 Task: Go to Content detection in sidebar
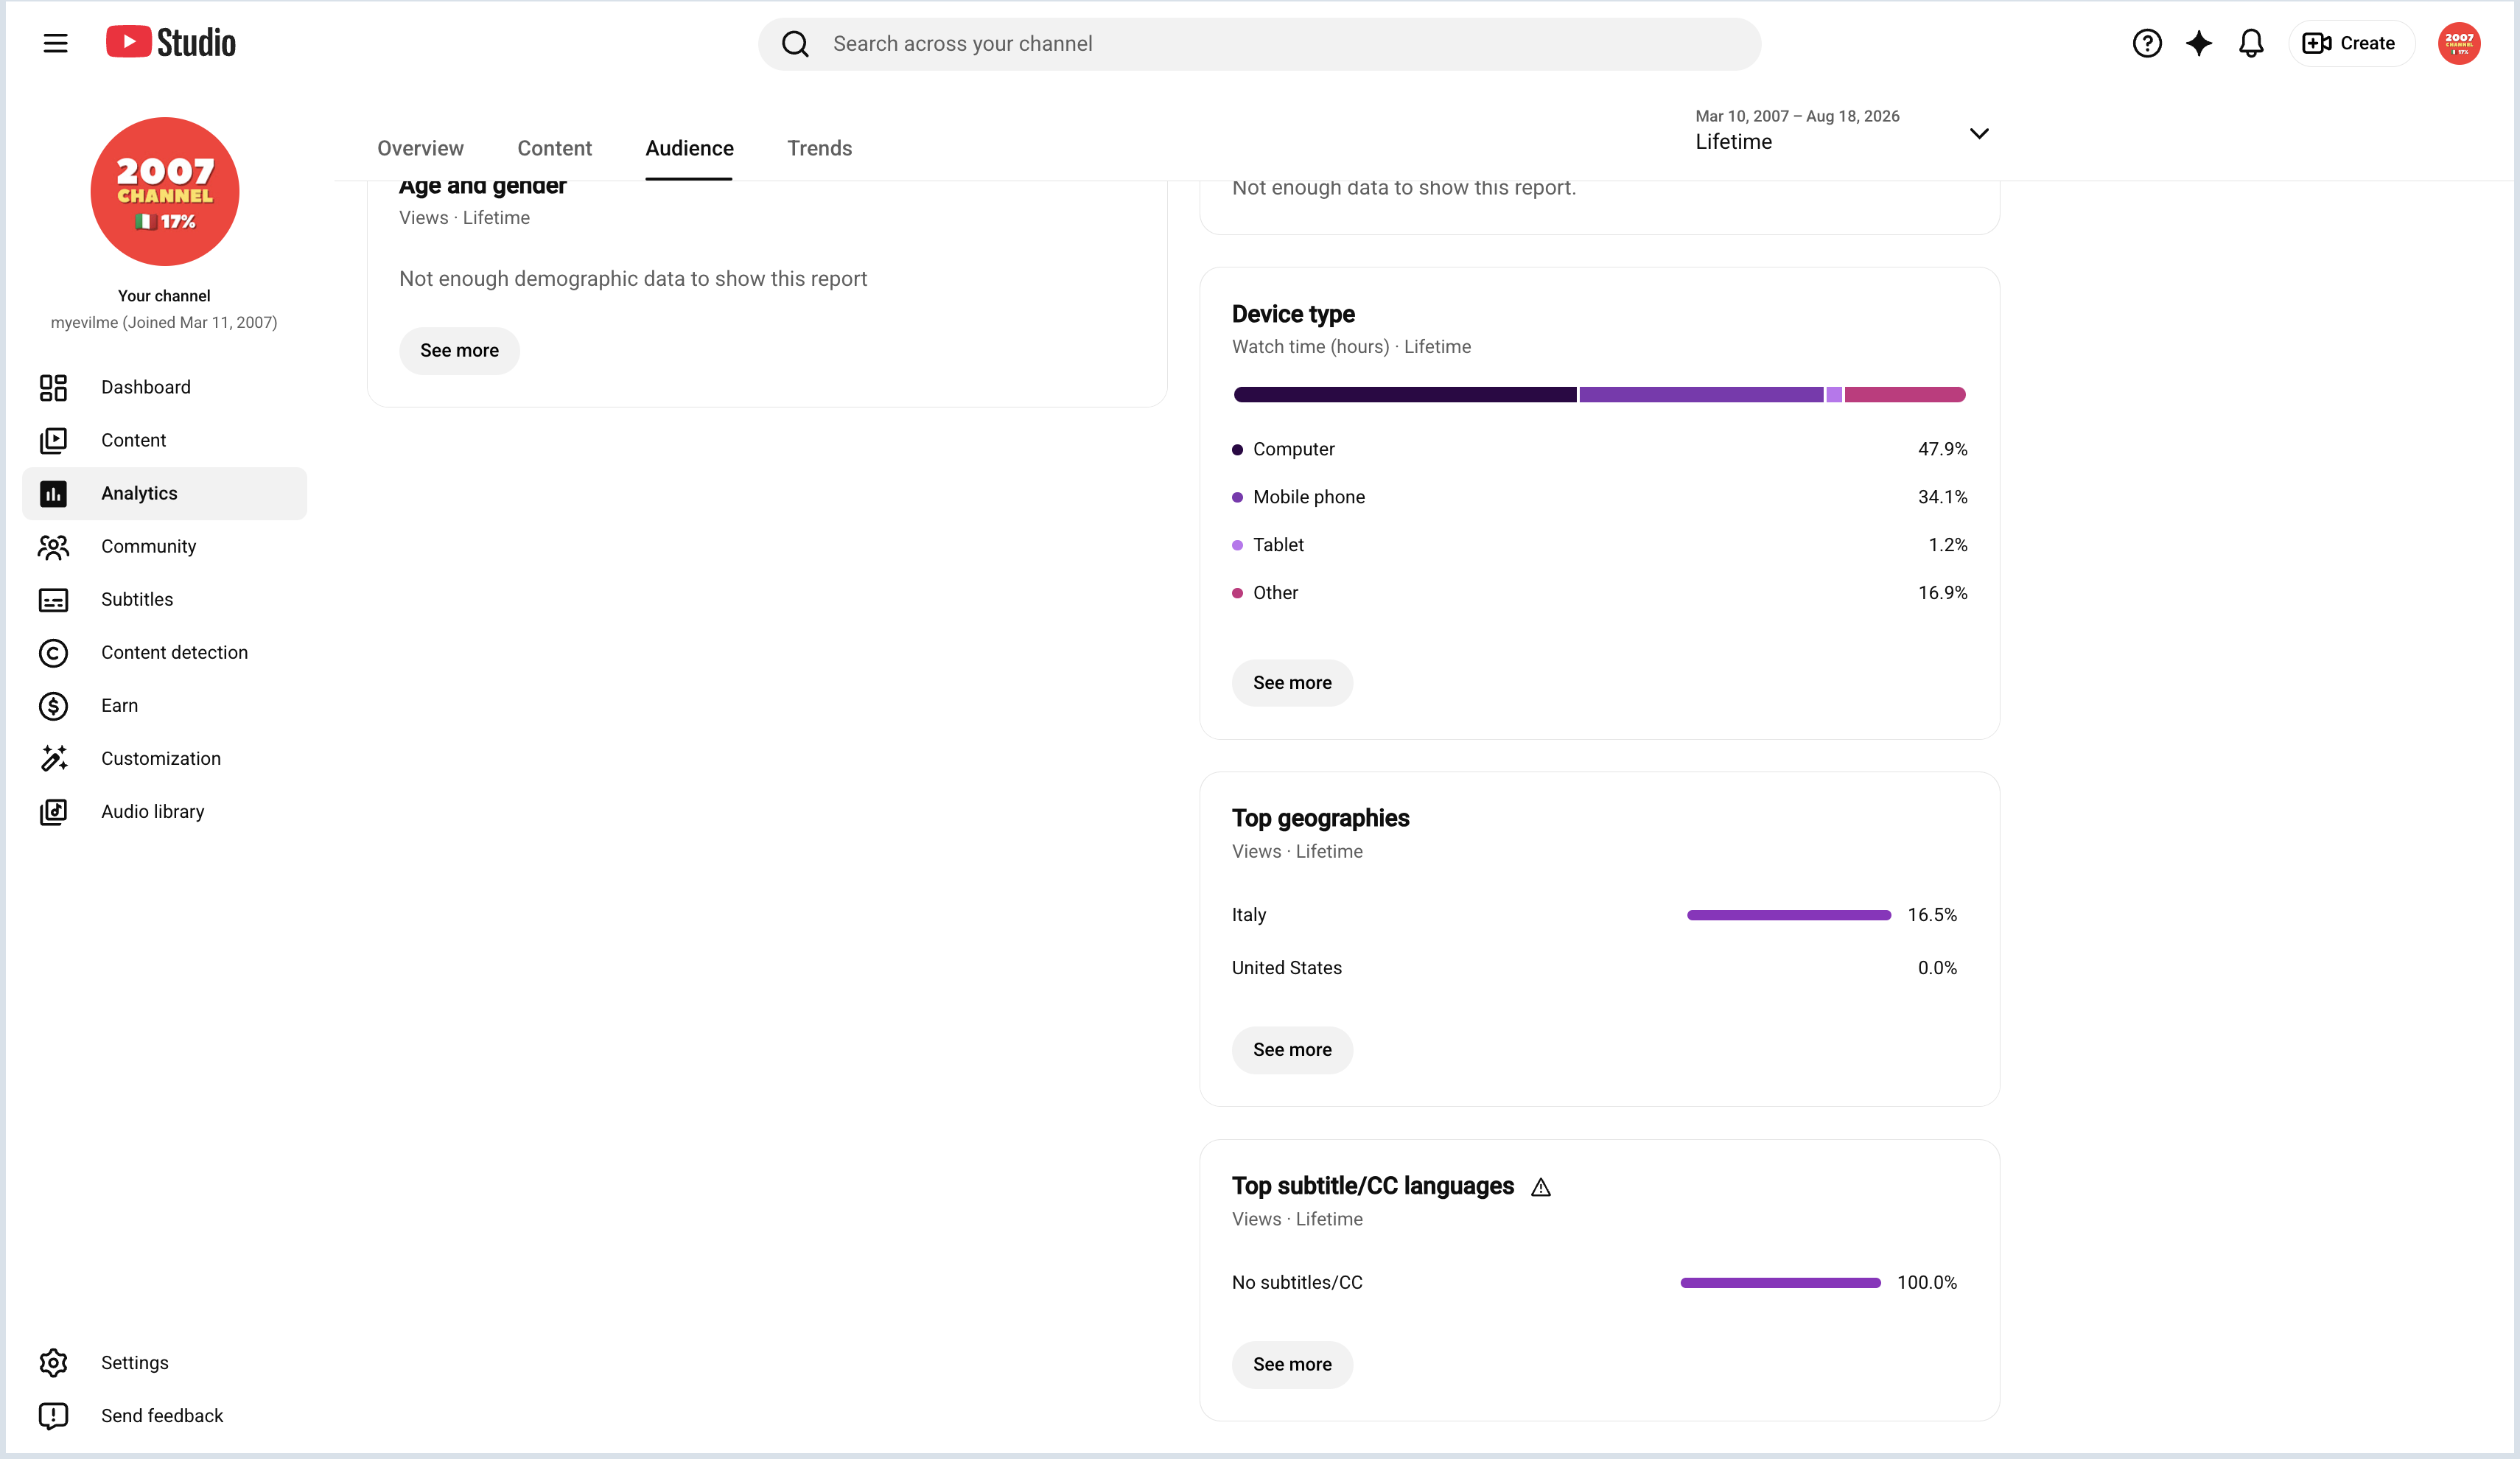164,652
